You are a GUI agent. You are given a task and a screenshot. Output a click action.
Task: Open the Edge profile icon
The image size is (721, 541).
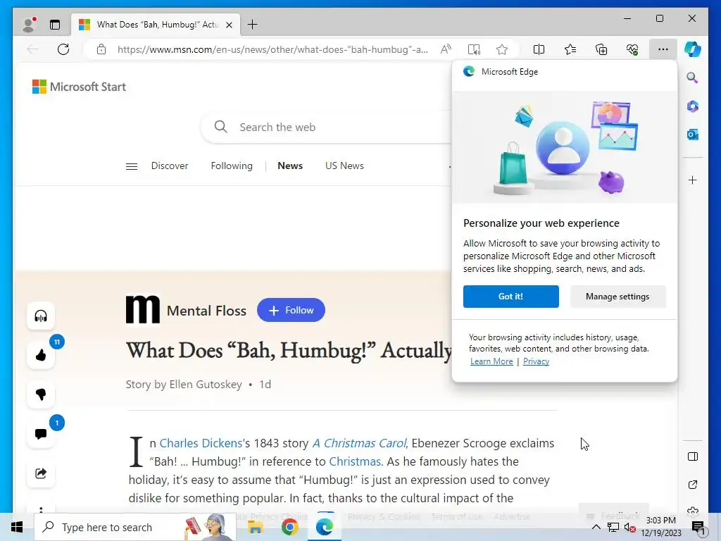point(29,25)
